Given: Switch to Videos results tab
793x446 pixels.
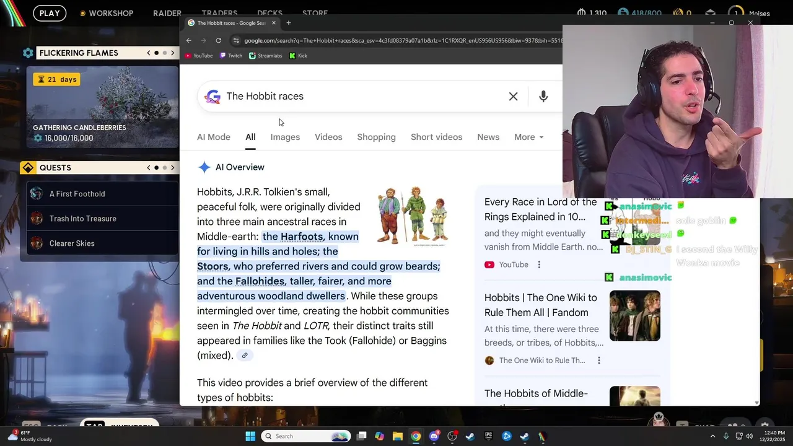Looking at the screenshot, I should pyautogui.click(x=328, y=137).
